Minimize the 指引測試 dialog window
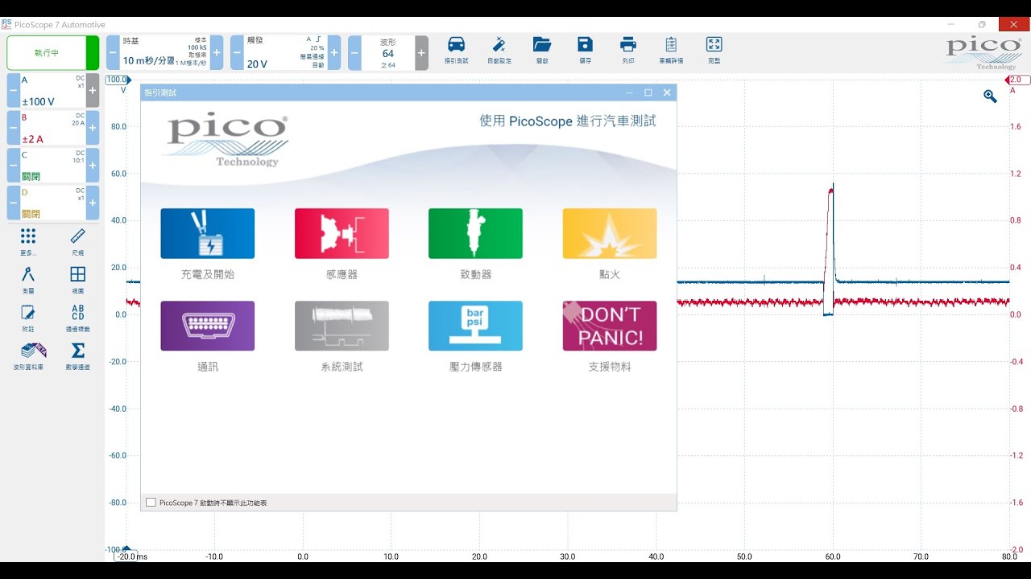Image resolution: width=1031 pixels, height=579 pixels. click(x=629, y=92)
